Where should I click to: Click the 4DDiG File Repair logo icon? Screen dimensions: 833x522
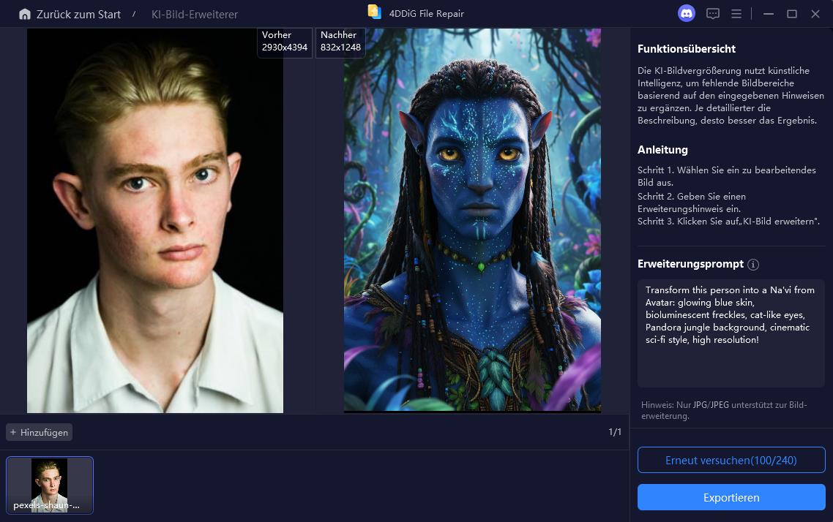click(374, 12)
